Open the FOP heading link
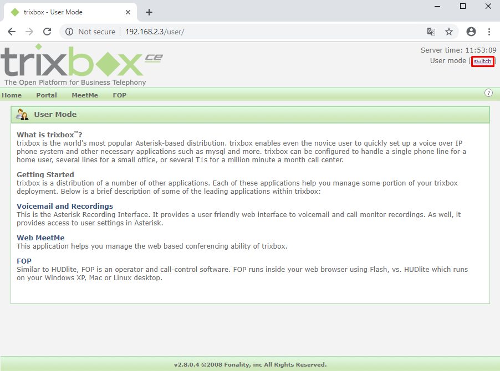The height and width of the screenshot is (371, 500). click(x=24, y=261)
